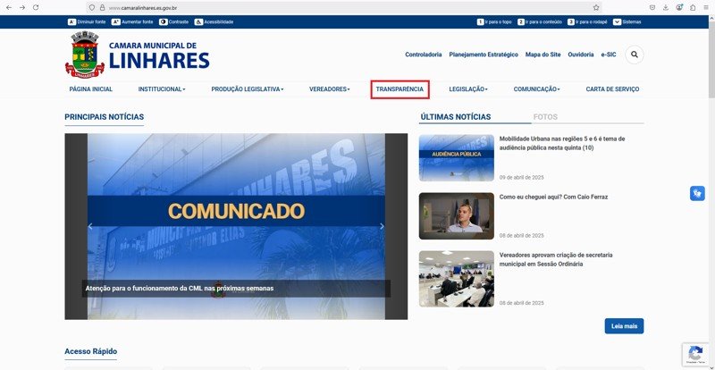Expand the Produção Legislativa dropdown menu
This screenshot has width=715, height=370.
[x=248, y=89]
